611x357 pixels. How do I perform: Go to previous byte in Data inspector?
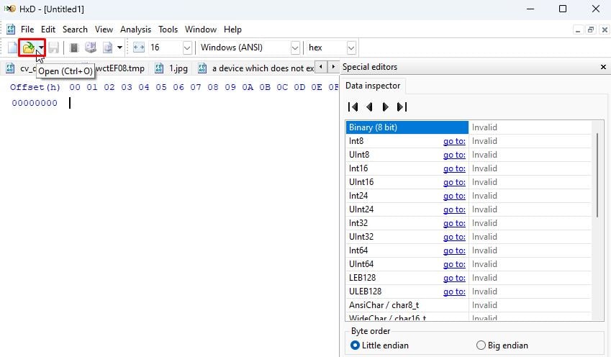pyautogui.click(x=369, y=107)
